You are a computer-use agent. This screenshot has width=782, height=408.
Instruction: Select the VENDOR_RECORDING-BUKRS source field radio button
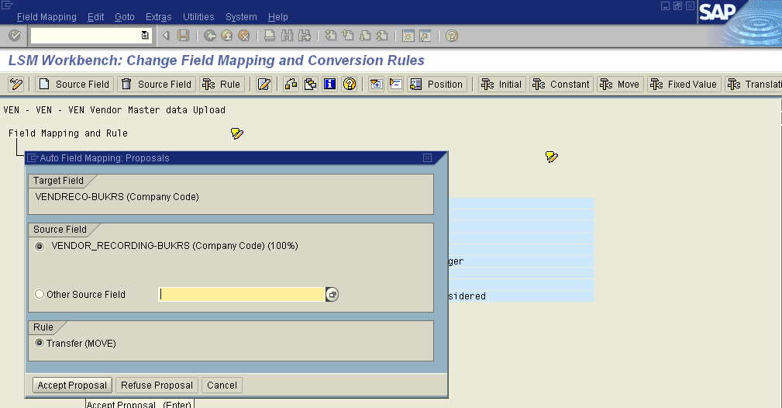[40, 246]
